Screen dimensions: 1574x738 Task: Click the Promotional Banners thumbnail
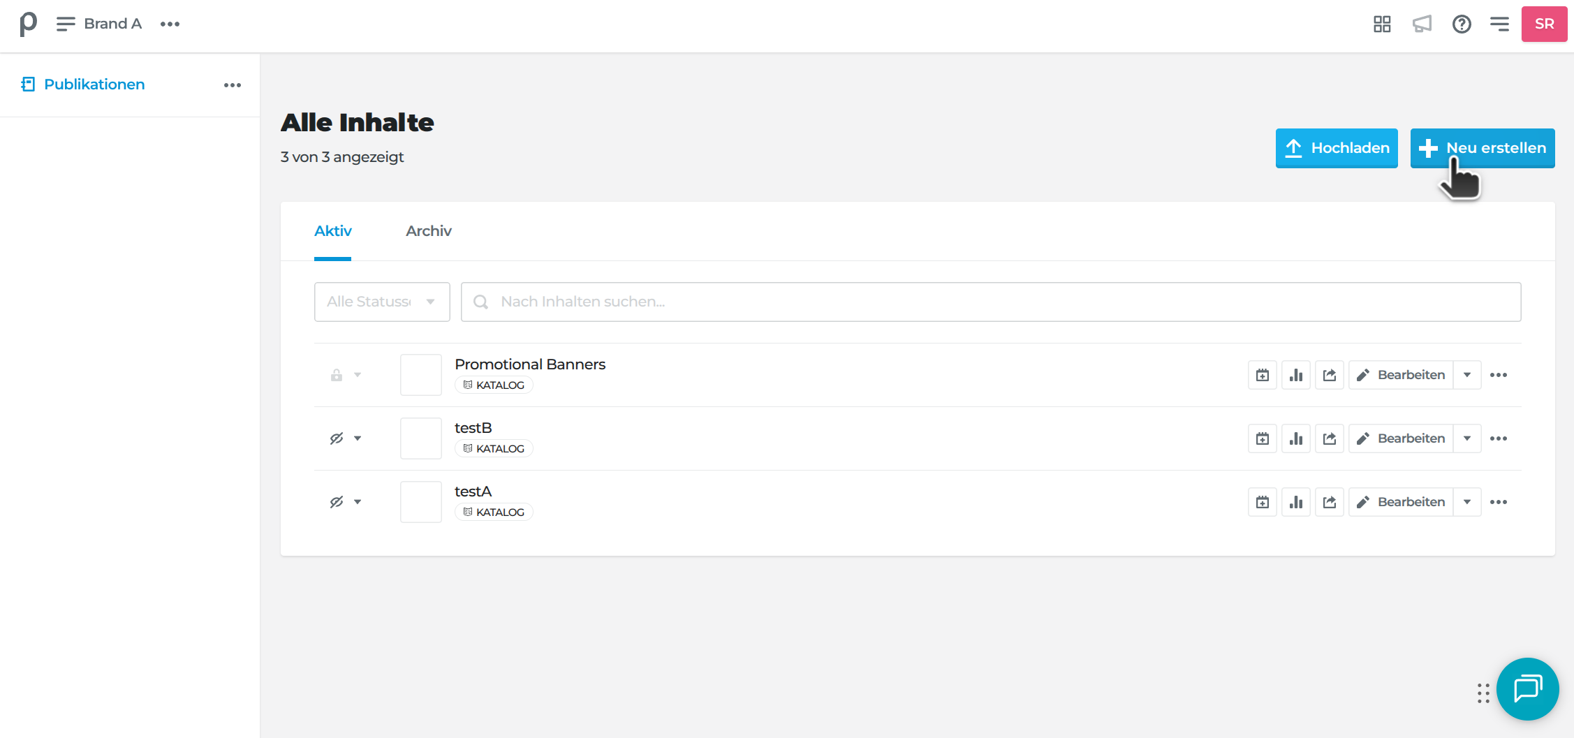[421, 375]
